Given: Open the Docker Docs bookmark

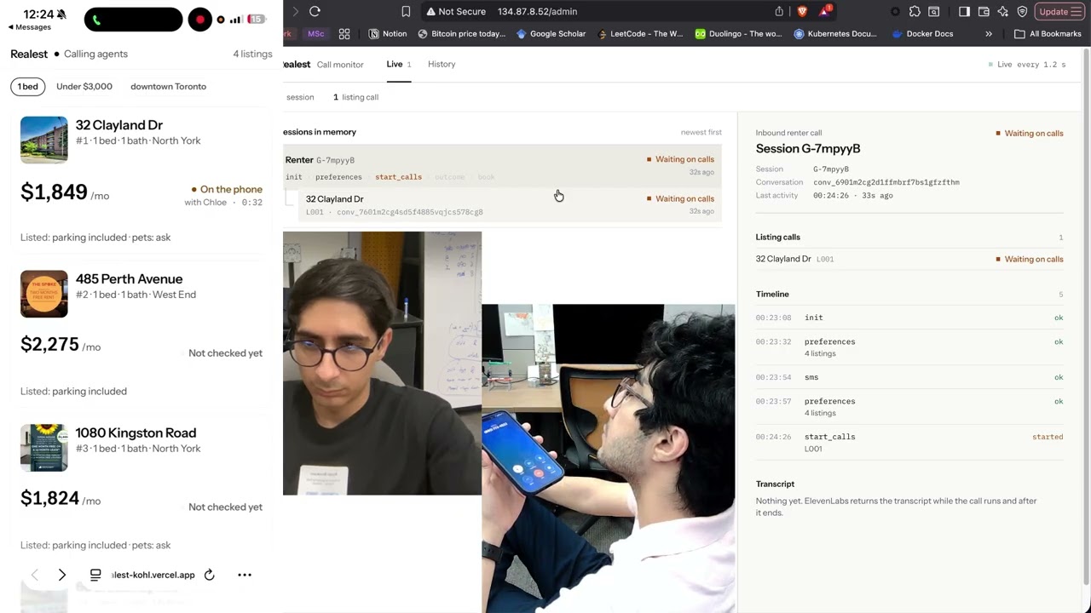Looking at the screenshot, I should tap(922, 34).
